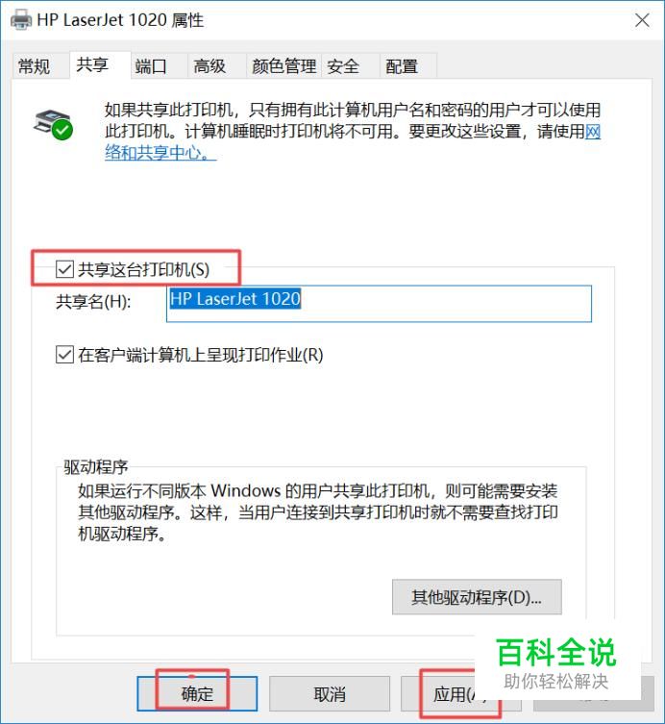Click the printer icon in title bar
Image resolution: width=665 pixels, height=724 pixels.
[21, 19]
